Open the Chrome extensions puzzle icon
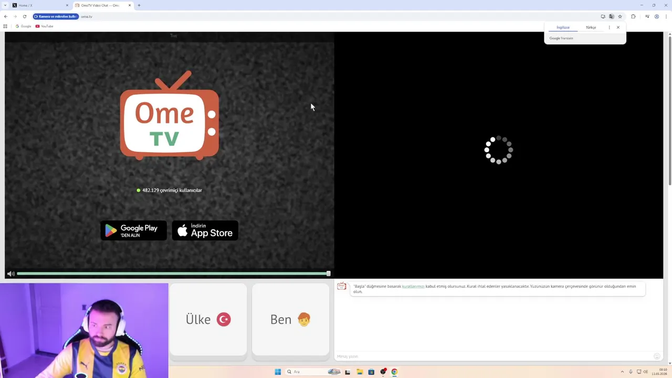 (633, 16)
